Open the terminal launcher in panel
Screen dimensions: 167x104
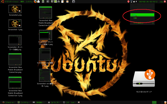tap(48, 2)
